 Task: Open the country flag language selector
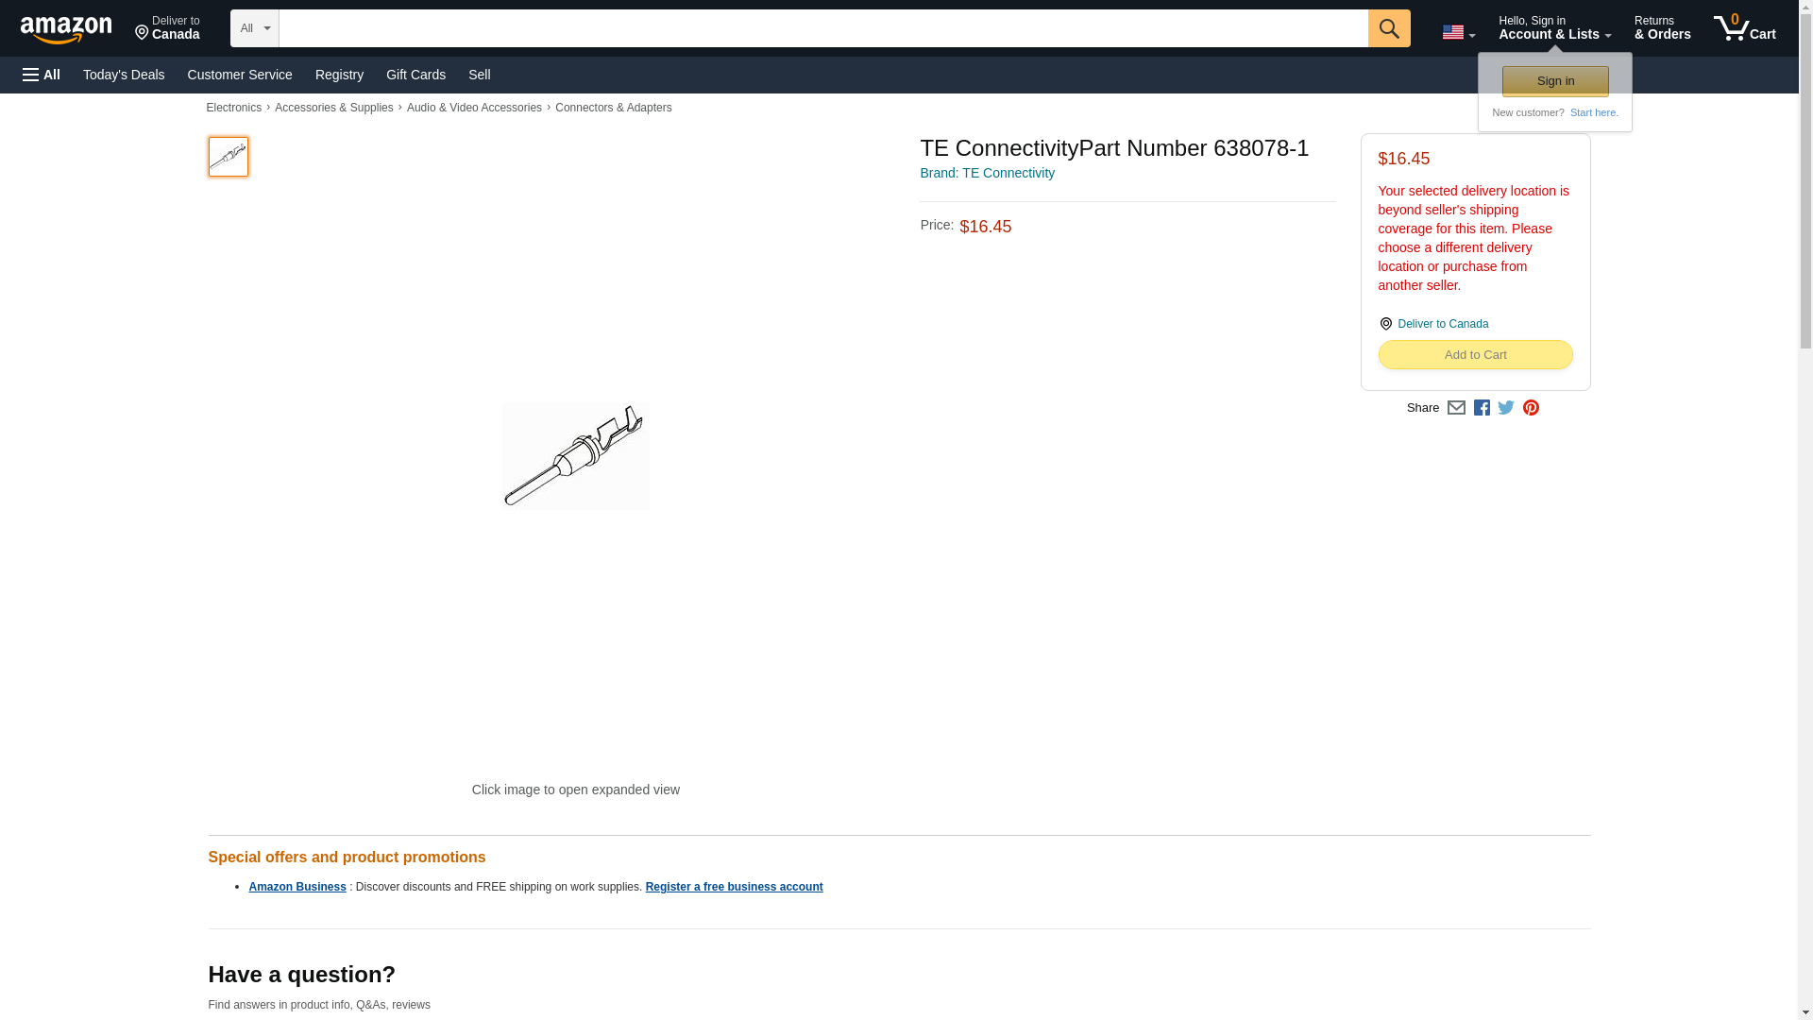pyautogui.click(x=1458, y=33)
